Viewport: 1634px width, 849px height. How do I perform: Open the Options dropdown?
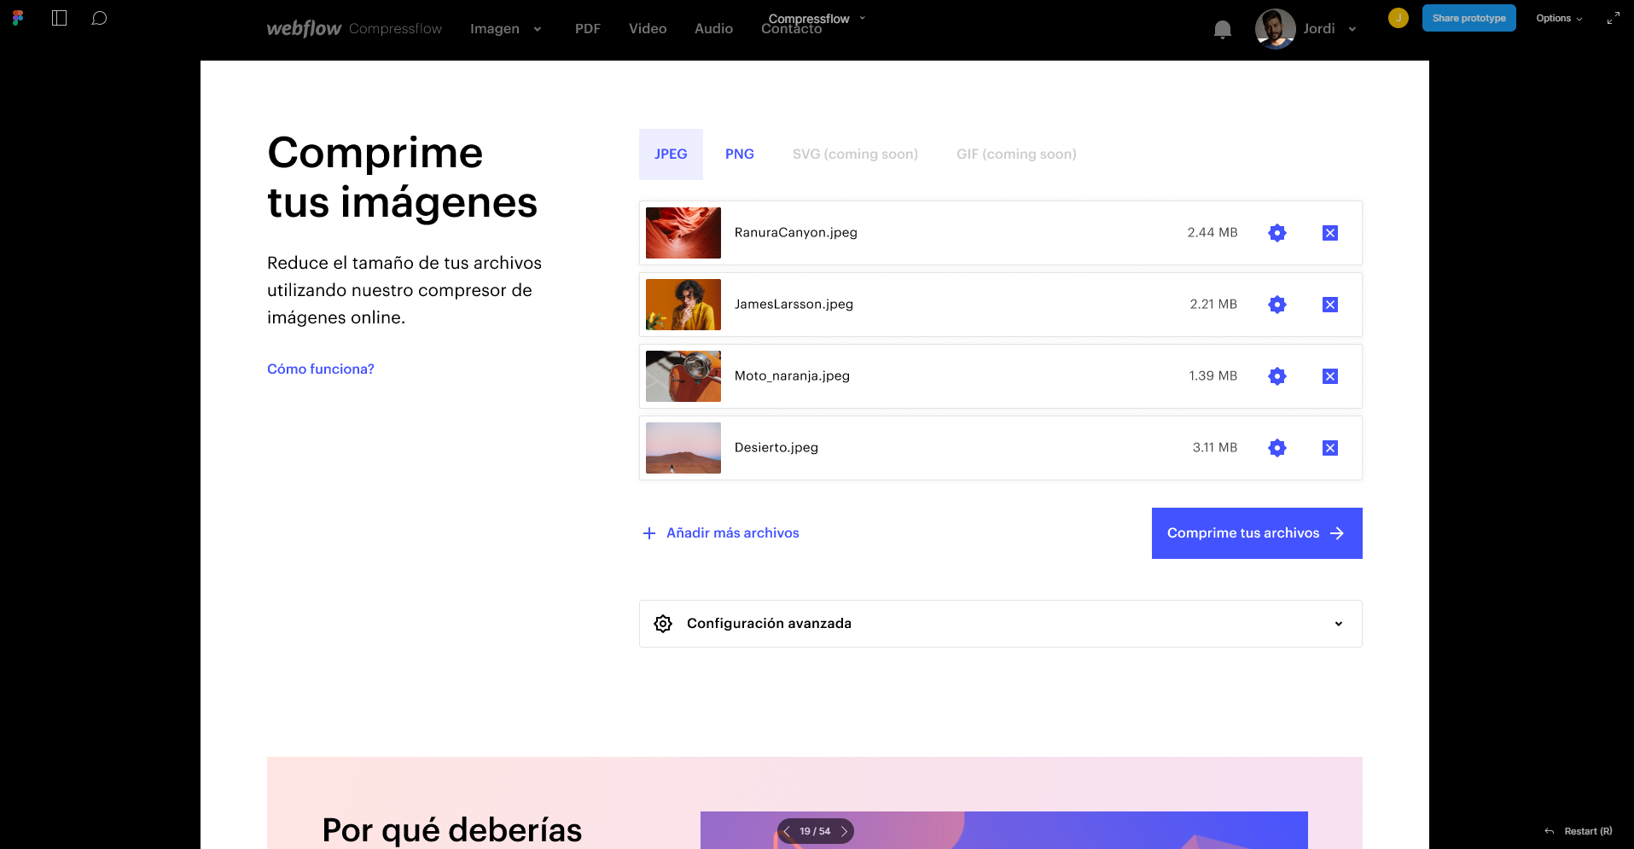point(1559,18)
